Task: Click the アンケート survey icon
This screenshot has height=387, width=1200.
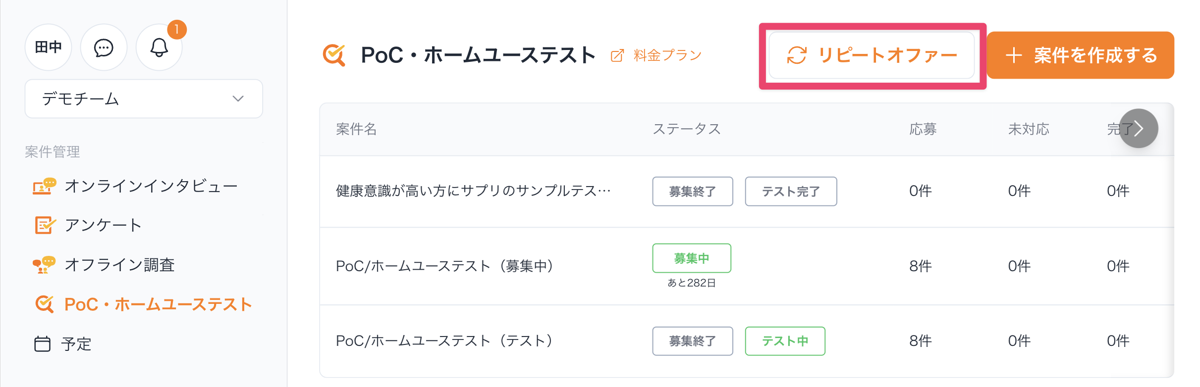Action: coord(45,225)
